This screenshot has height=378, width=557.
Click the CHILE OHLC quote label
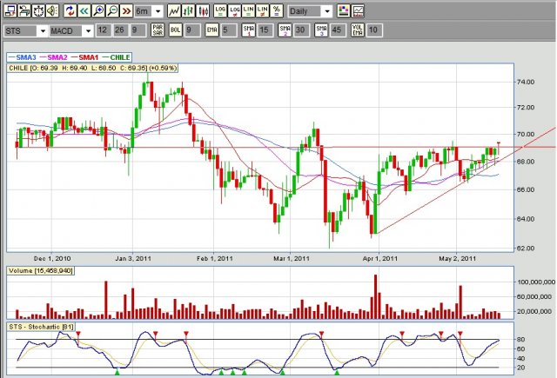[93, 68]
